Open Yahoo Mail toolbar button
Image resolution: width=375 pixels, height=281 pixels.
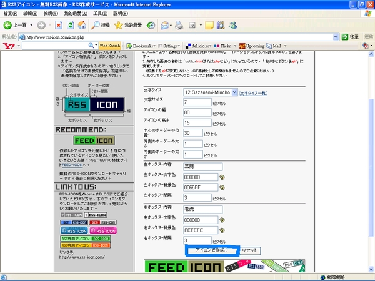tap(274, 46)
